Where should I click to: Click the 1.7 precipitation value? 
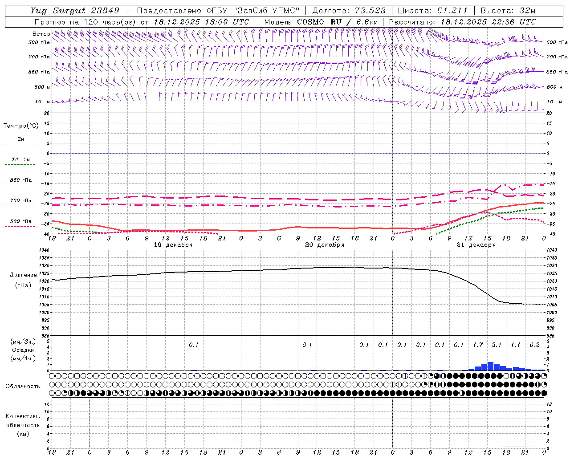click(478, 345)
